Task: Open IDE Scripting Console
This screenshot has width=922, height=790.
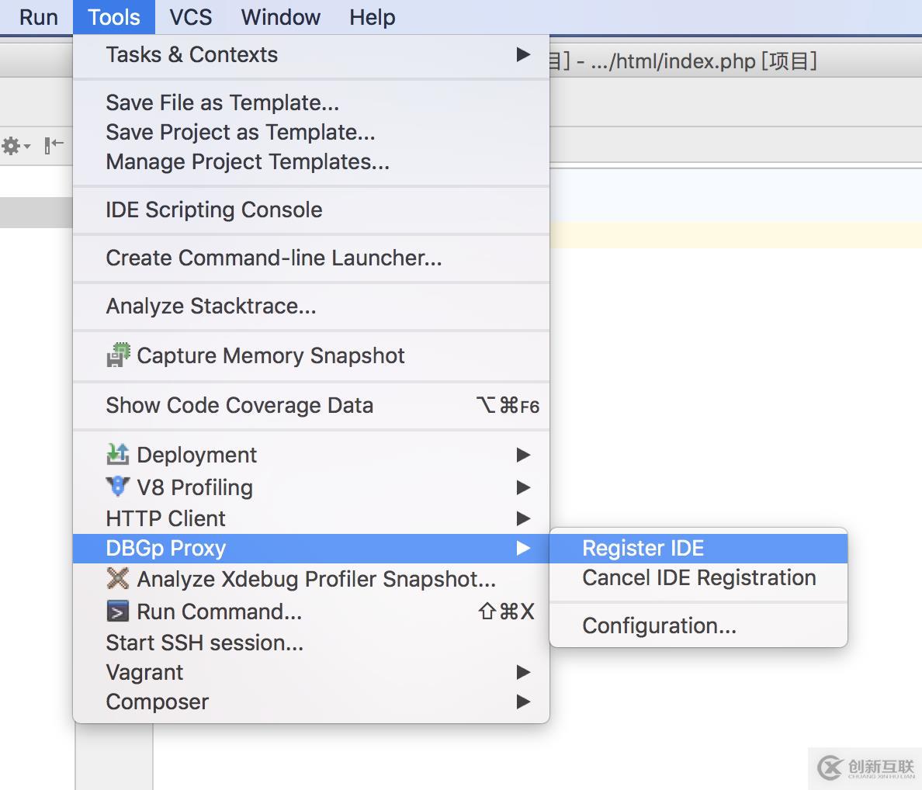Action: click(311, 210)
